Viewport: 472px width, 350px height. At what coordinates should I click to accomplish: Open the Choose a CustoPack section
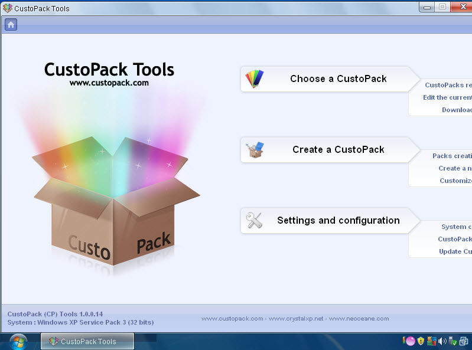[x=330, y=79]
